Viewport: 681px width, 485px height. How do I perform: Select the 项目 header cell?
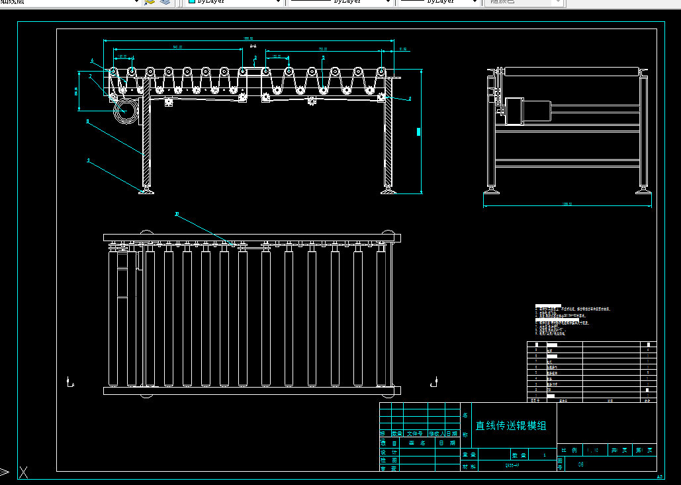(x=388, y=443)
